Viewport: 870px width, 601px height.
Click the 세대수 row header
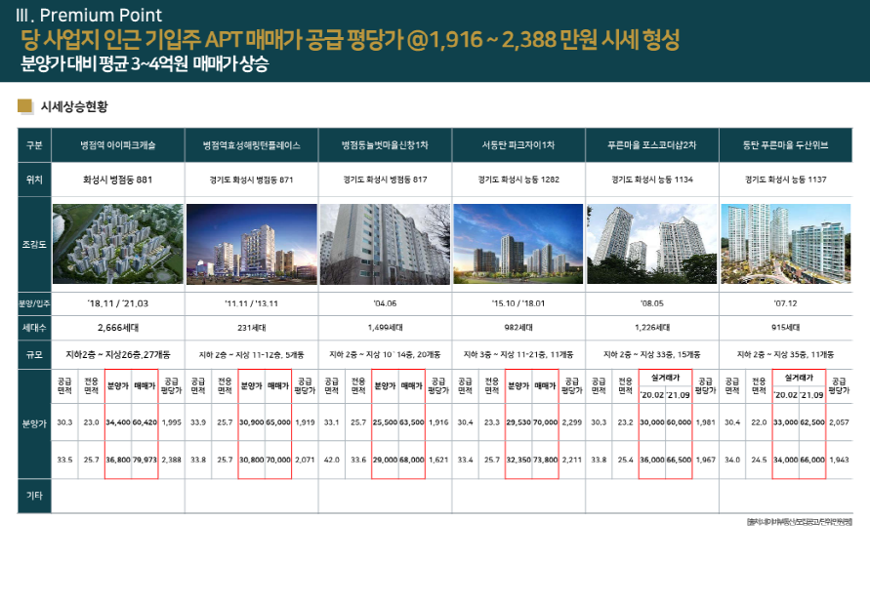34,328
